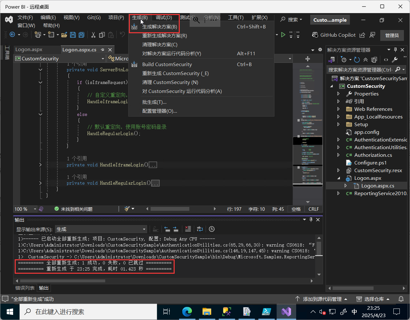
Task: Click the 空格 indentation indicator
Action: click(296, 209)
